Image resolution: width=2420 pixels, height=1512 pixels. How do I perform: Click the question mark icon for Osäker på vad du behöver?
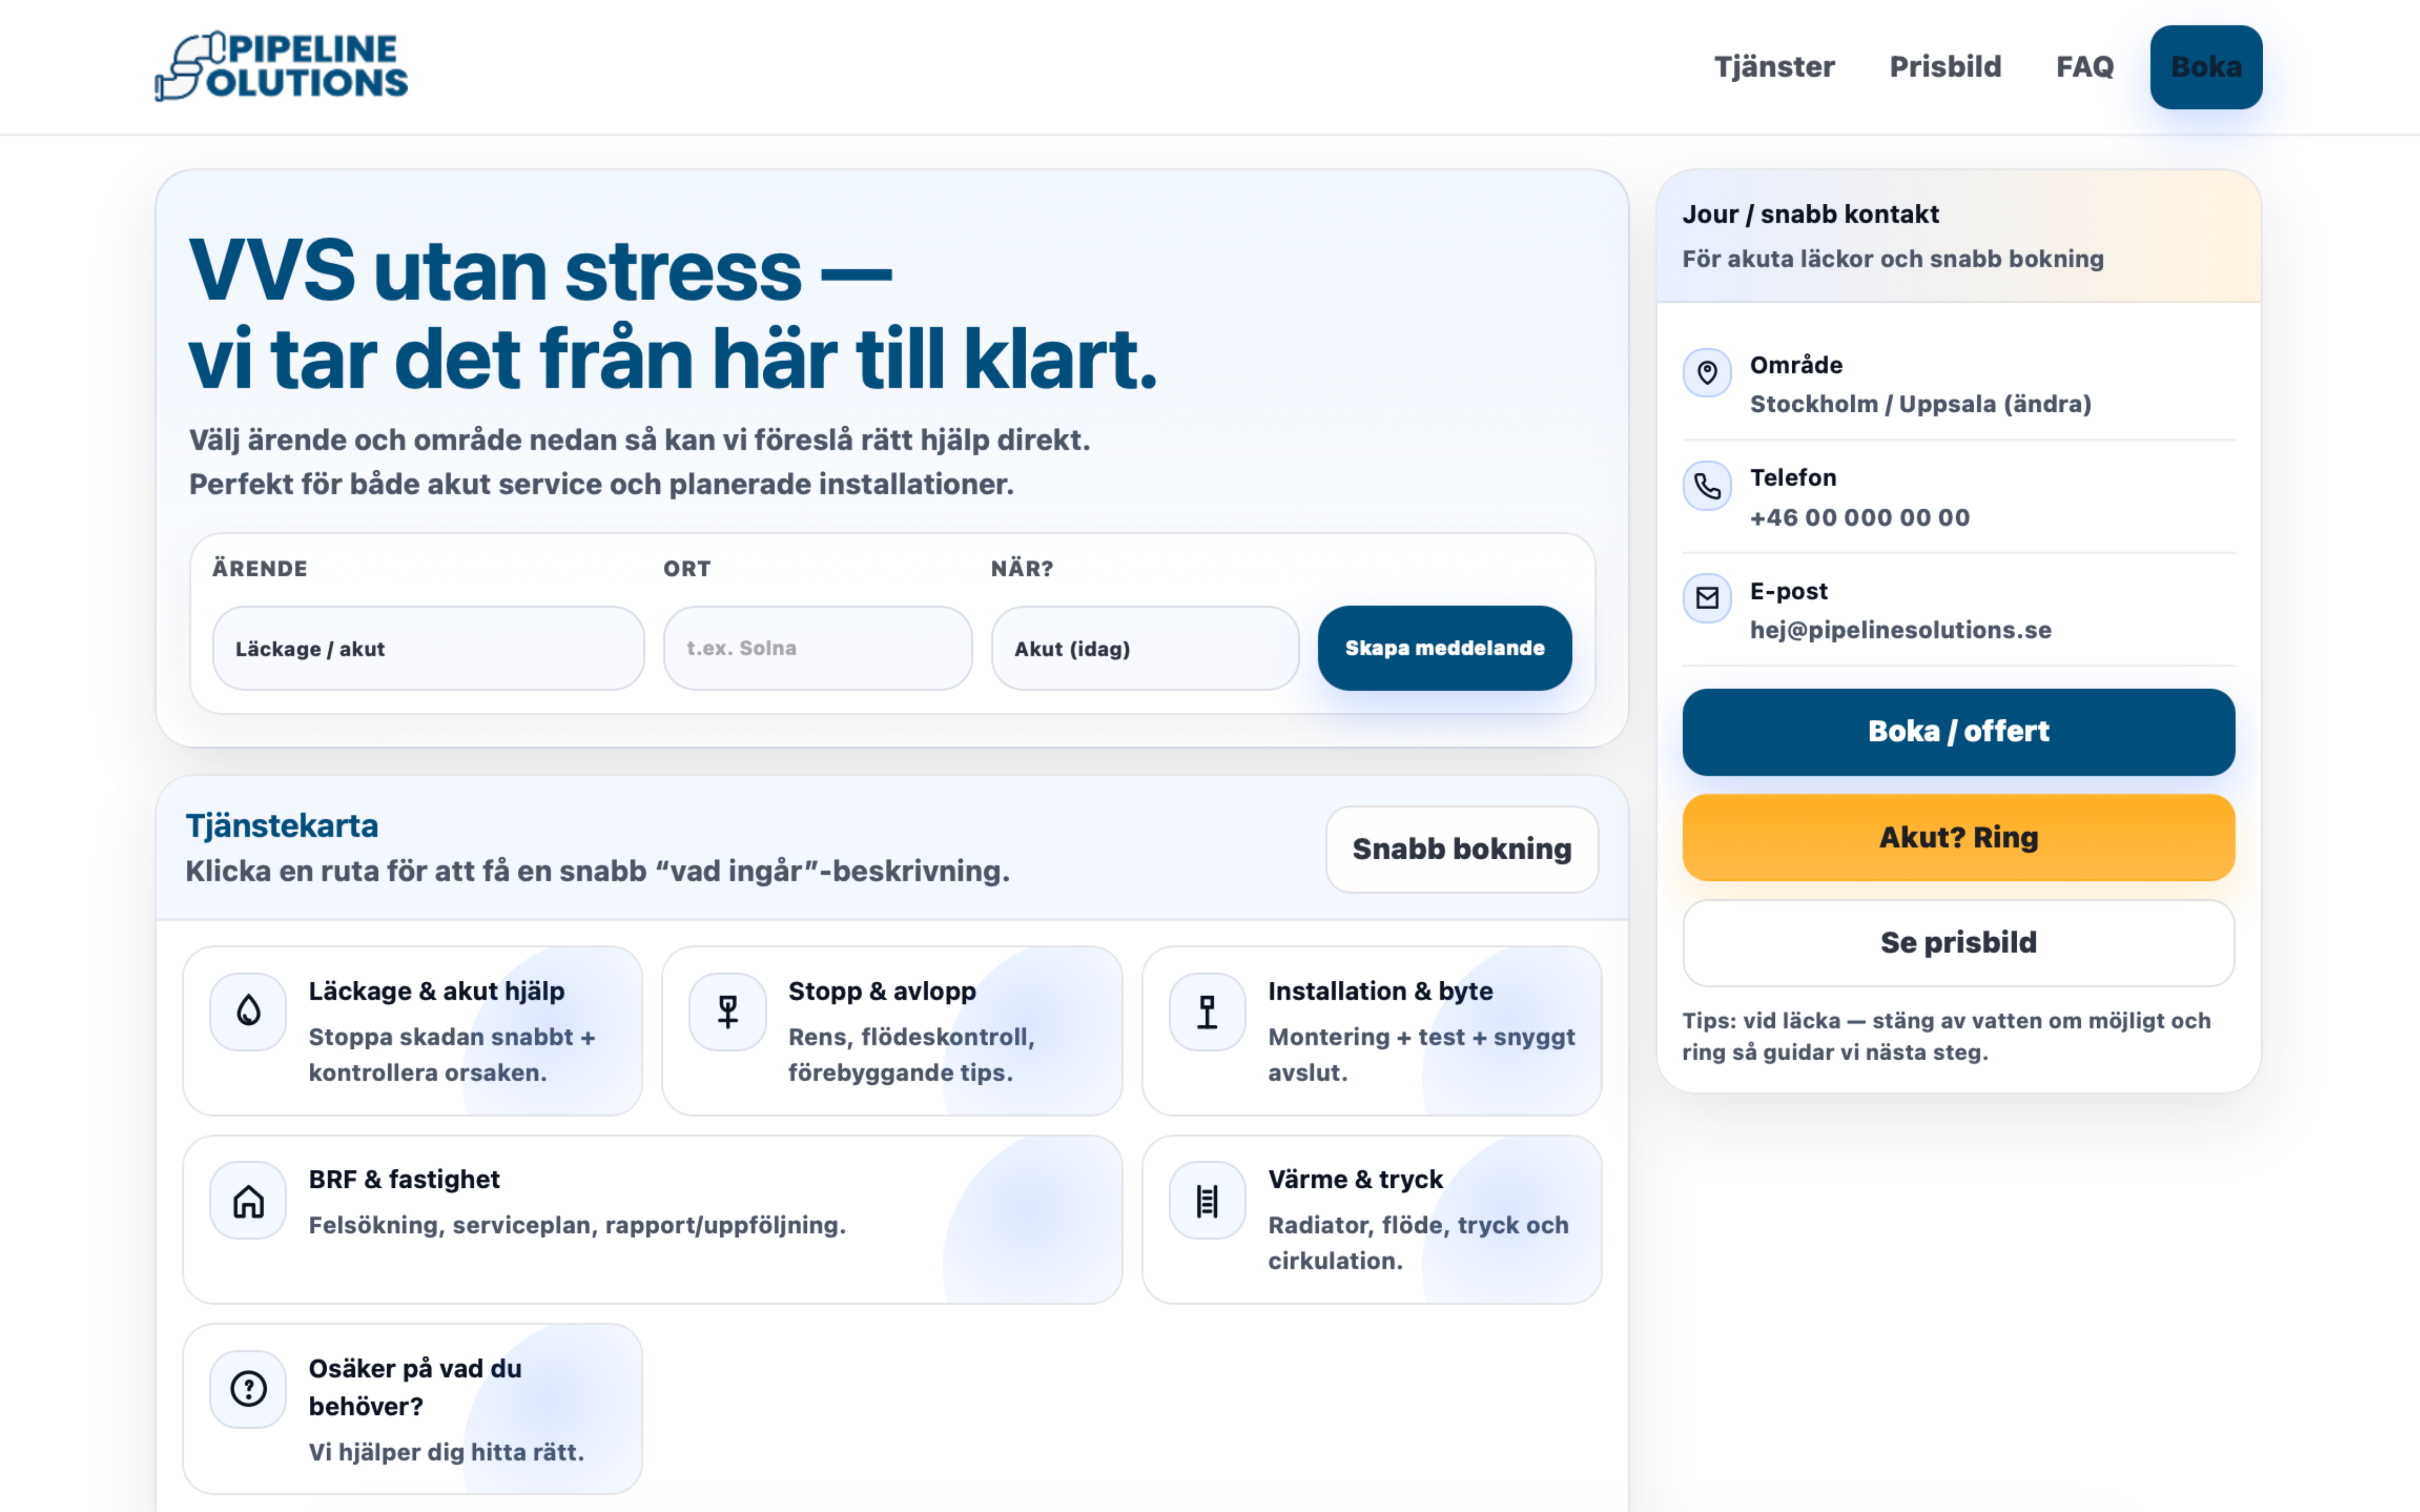point(247,1388)
